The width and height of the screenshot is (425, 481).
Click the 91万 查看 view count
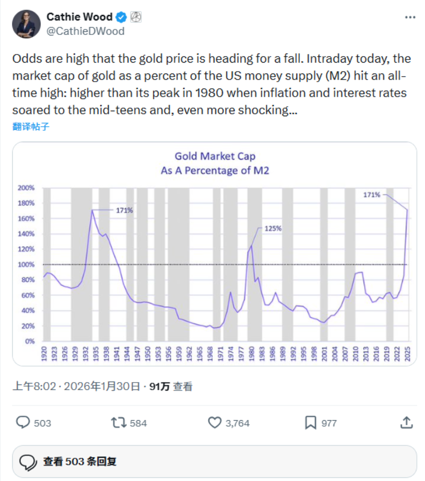171,386
